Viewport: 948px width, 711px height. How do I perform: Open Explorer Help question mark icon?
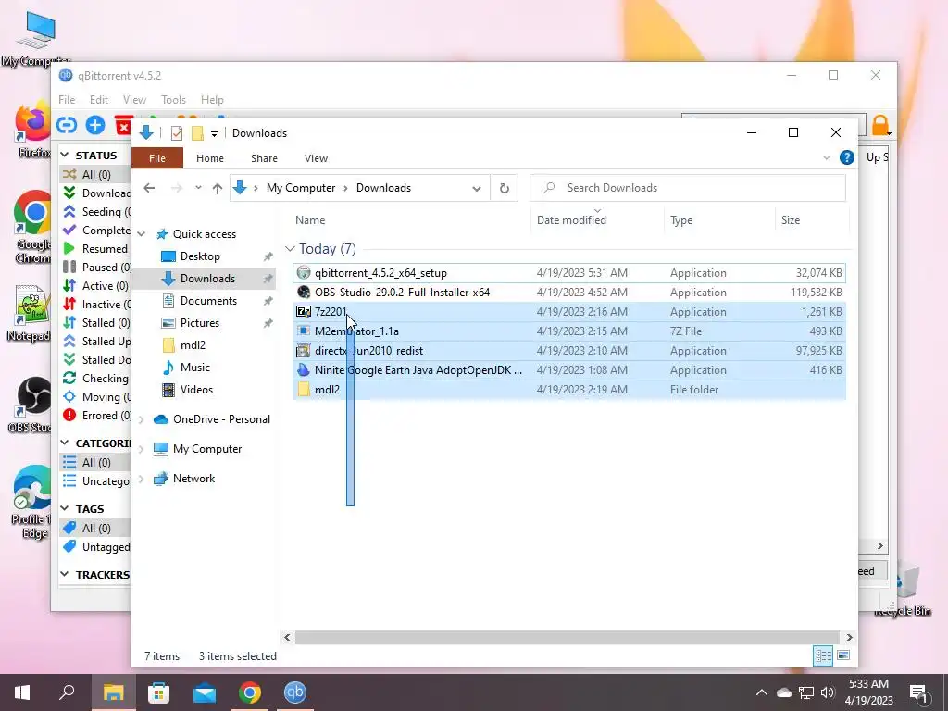click(x=846, y=157)
